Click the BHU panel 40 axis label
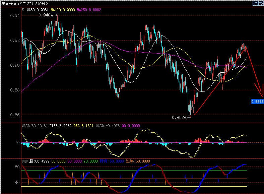This screenshot has height=194, width=264. pyautogui.click(x=17, y=182)
